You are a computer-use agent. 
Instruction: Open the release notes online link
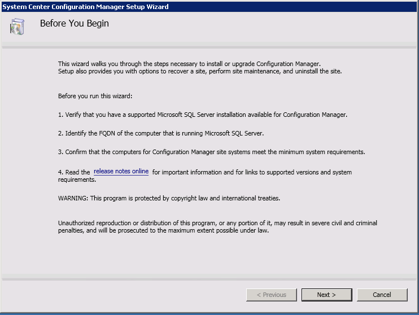point(121,171)
